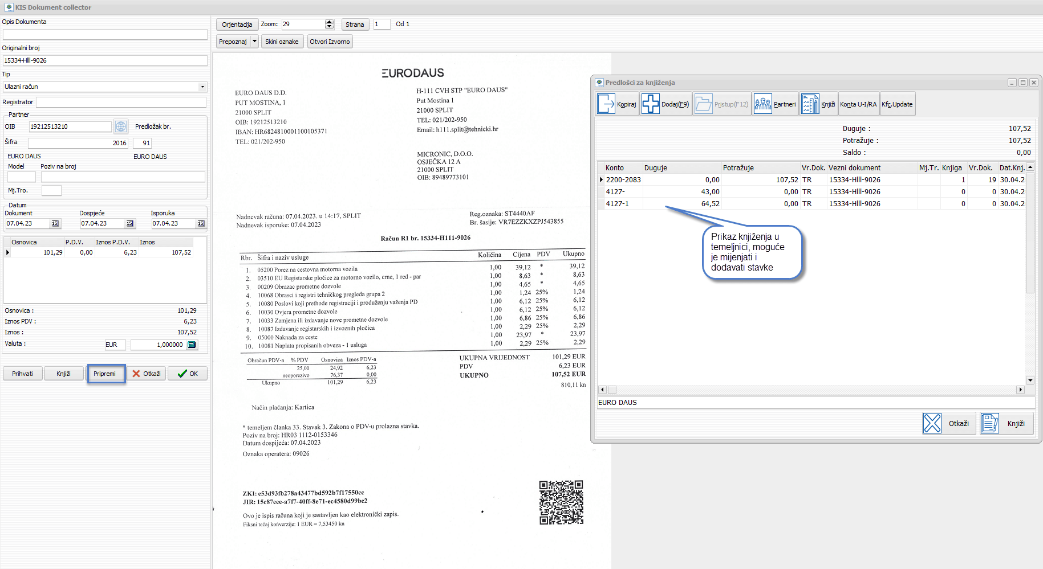Screen dimensions: 1043x569
Task: Click the OK button with green check
Action: (187, 374)
